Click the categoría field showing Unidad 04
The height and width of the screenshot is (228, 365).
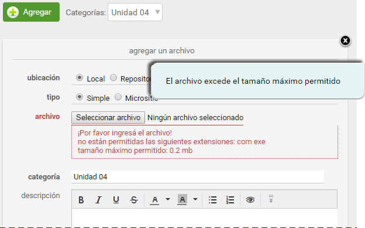pos(197,176)
